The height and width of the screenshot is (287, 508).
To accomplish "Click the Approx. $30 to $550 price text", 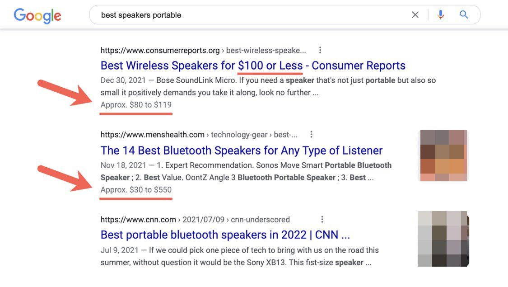I will [x=135, y=189].
